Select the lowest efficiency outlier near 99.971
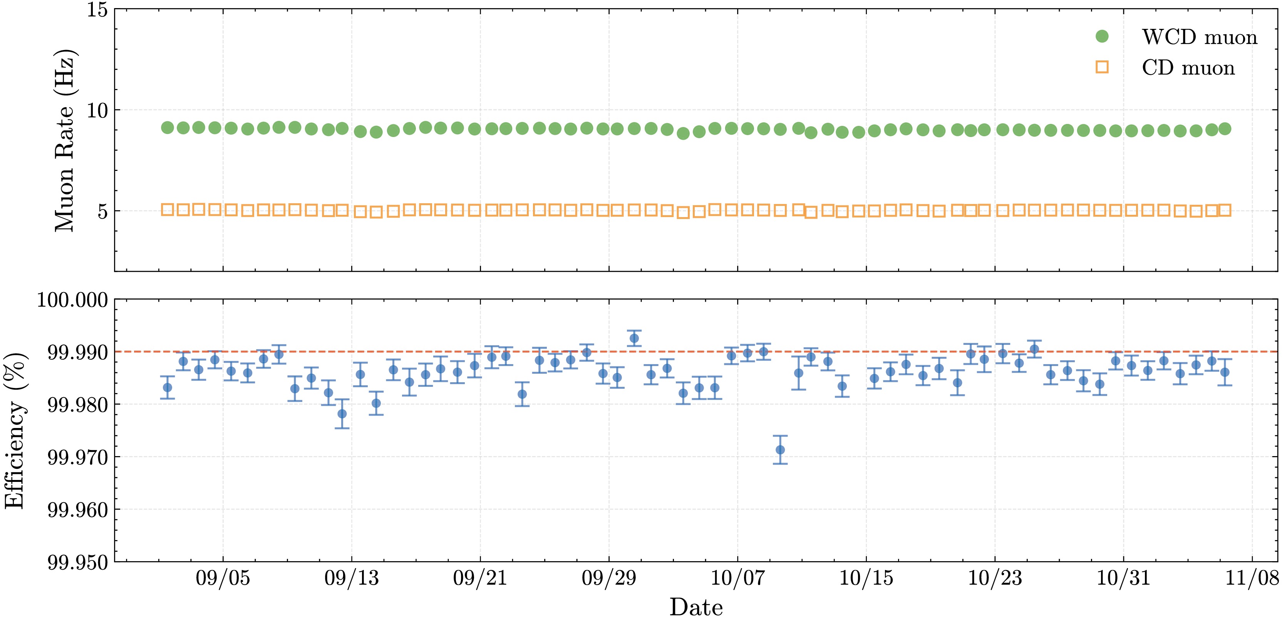This screenshot has width=1282, height=617. (780, 450)
